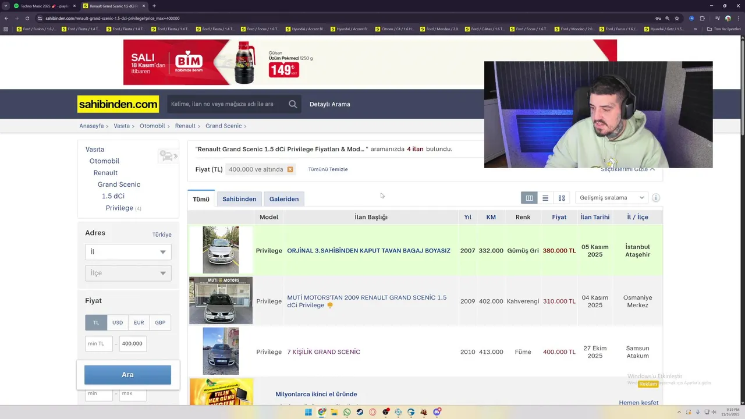Viewport: 745px width, 419px height.
Task: Open the İlçe district dropdown
Action: [x=128, y=273]
